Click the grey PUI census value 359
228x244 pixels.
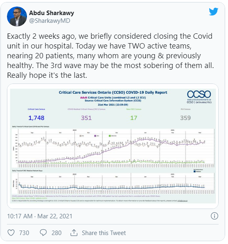tap(186, 118)
